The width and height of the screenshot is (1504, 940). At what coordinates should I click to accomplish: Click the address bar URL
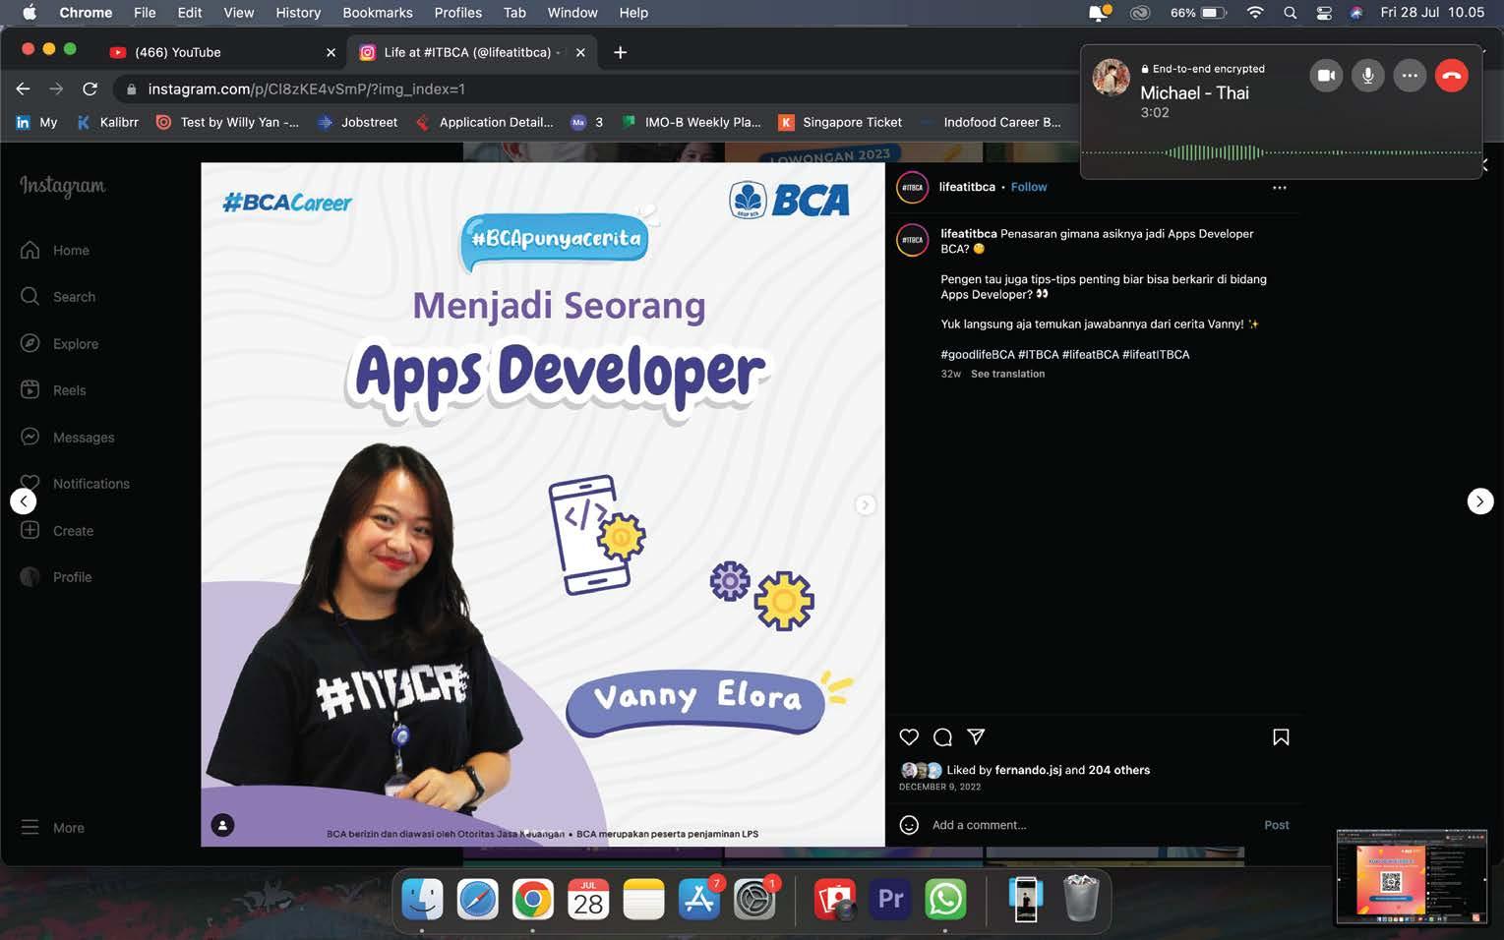click(x=306, y=88)
